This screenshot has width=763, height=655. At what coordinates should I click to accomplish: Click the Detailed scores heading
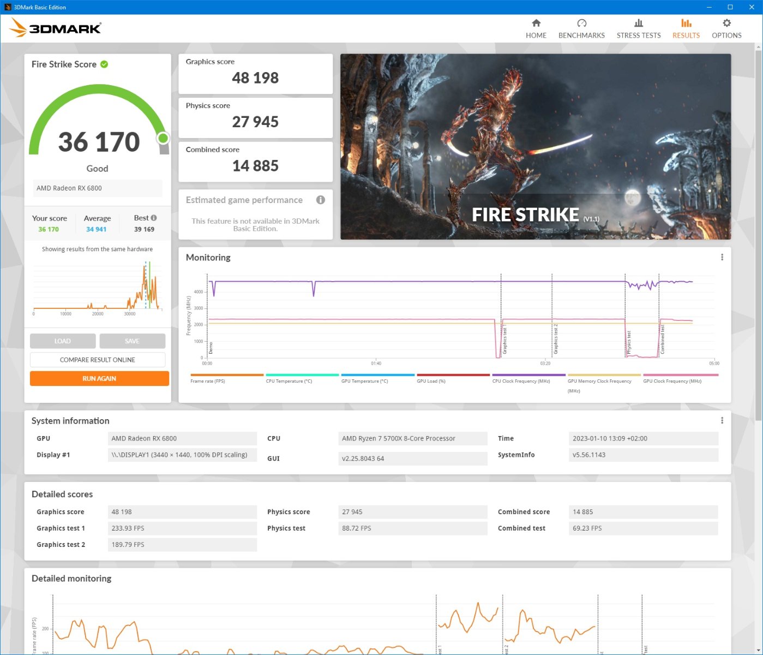(62, 495)
